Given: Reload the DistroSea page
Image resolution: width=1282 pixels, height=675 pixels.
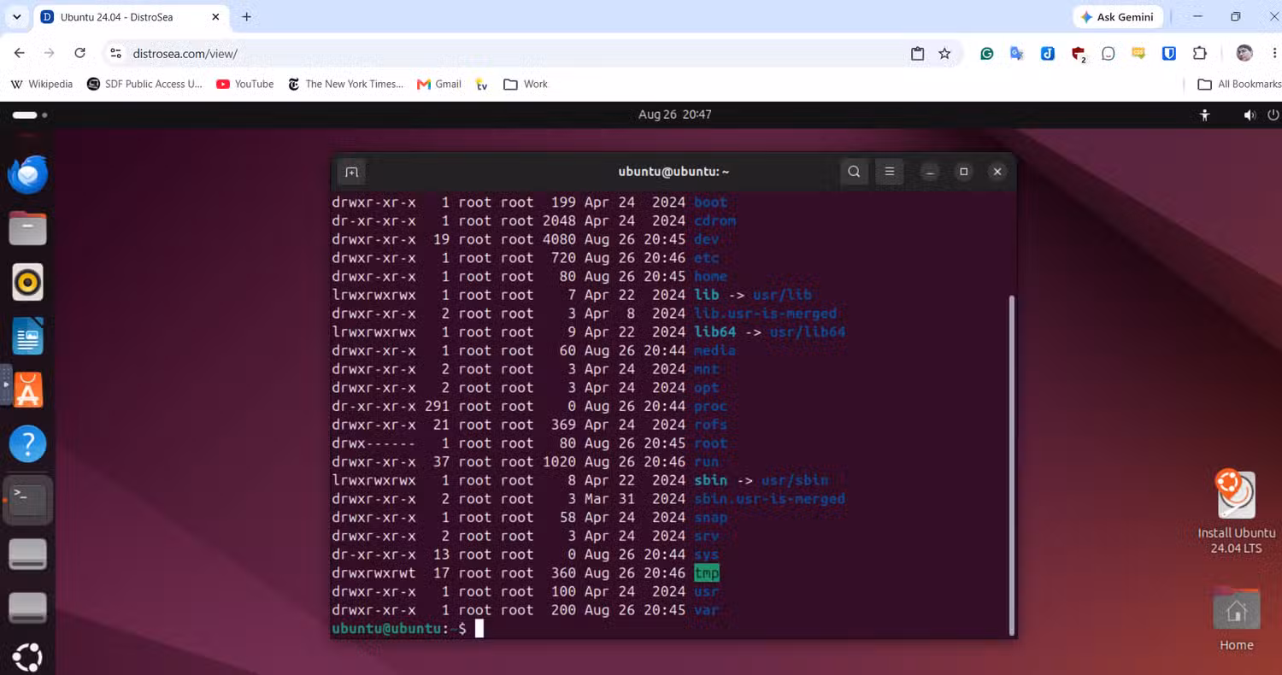Looking at the screenshot, I should click(x=79, y=53).
